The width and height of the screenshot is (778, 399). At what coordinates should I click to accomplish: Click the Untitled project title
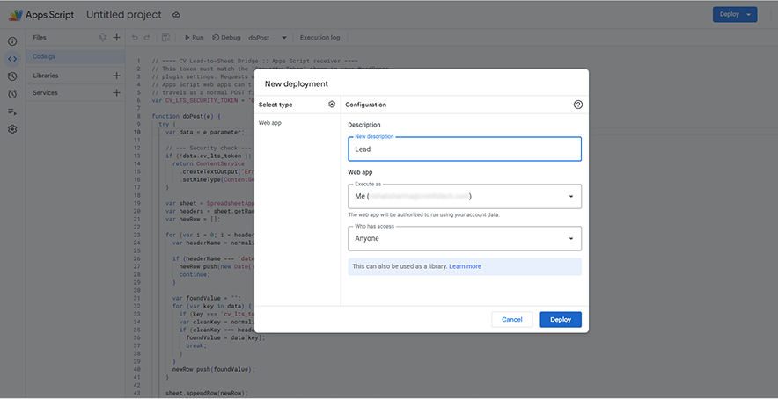tap(124, 15)
